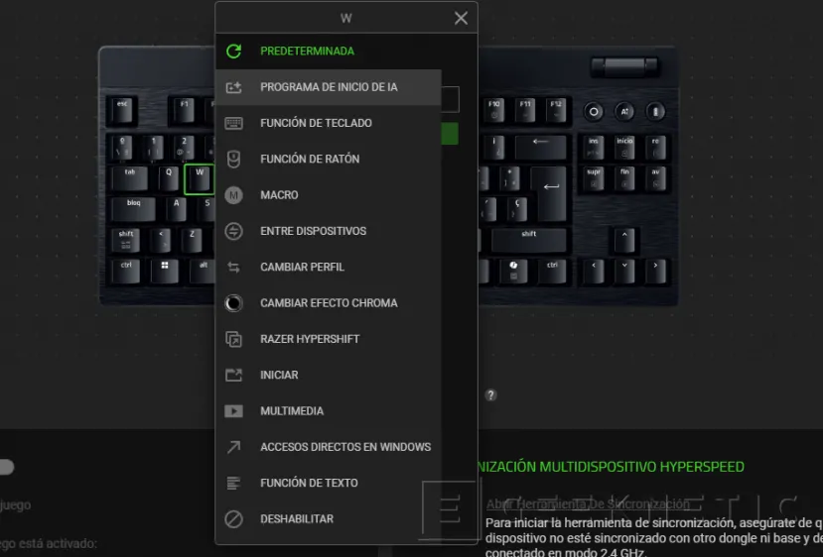Click the Función de texto lines icon

click(233, 483)
